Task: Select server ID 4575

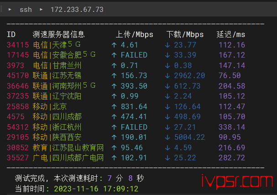Action: pos(16,117)
